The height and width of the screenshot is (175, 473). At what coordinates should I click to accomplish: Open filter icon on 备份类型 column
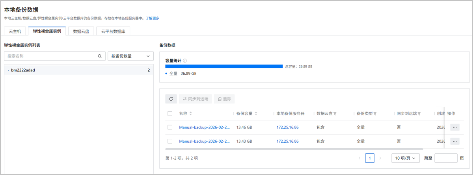(x=375, y=114)
